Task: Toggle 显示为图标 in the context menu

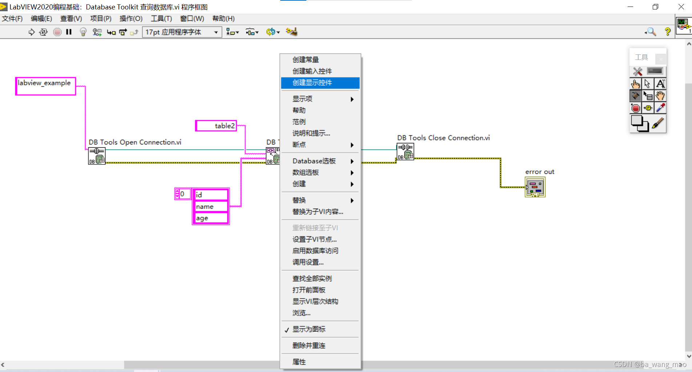Action: pyautogui.click(x=309, y=329)
